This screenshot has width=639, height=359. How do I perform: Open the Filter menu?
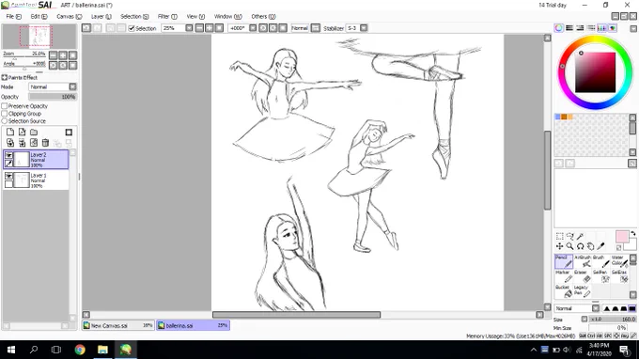pyautogui.click(x=167, y=16)
